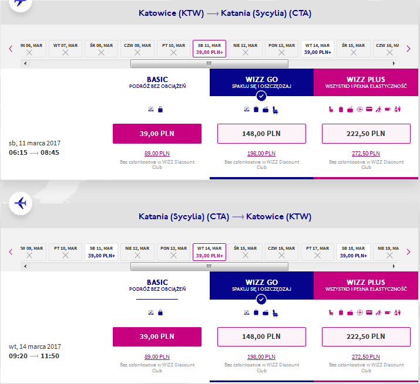Click the small cabin bag icon under BASIC for the 14 marca flight

pyautogui.click(x=160, y=312)
